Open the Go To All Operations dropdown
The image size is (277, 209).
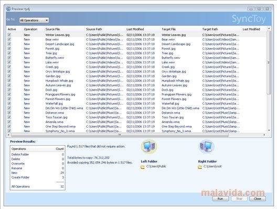tap(34, 20)
